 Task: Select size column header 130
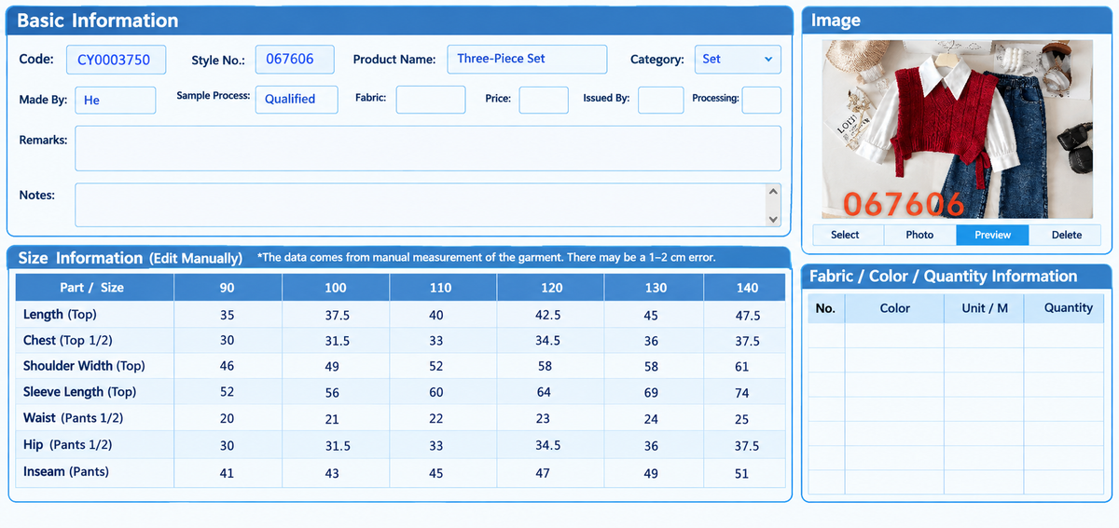coord(656,288)
